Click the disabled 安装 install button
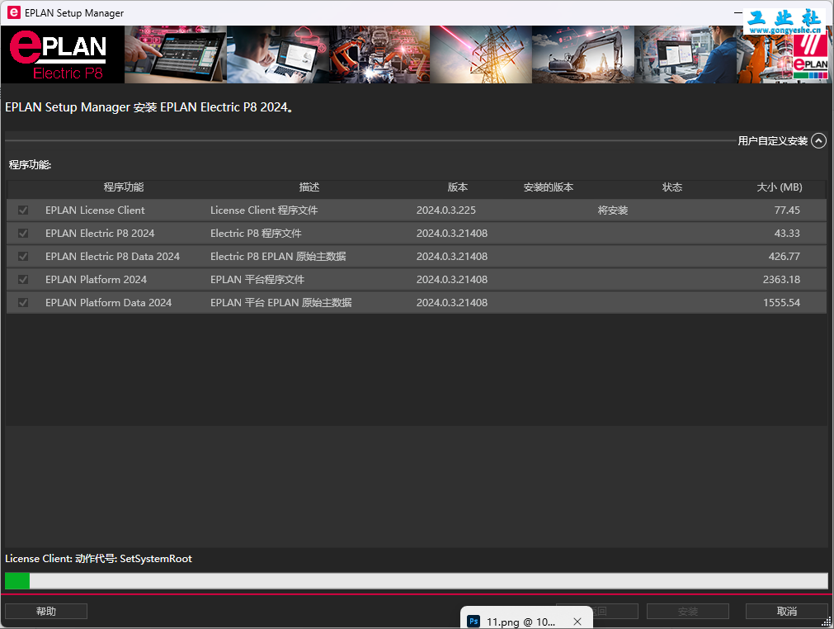Screen dimensions: 834x629 click(688, 611)
